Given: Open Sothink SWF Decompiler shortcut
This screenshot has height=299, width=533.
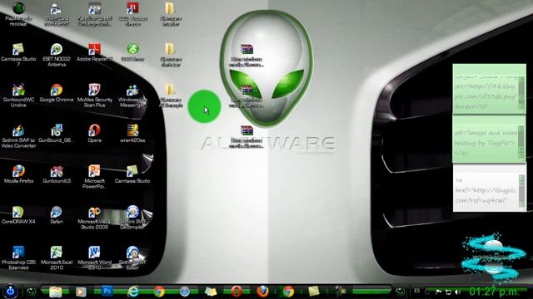Looking at the screenshot, I should [132, 218].
